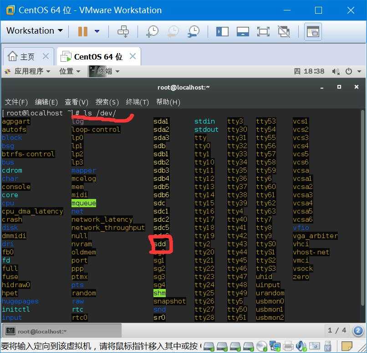
Task: Click root@localhost taskbar window button
Action: click(62, 331)
